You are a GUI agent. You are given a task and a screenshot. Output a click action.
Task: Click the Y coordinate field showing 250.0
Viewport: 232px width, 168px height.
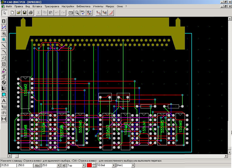coord(25,165)
